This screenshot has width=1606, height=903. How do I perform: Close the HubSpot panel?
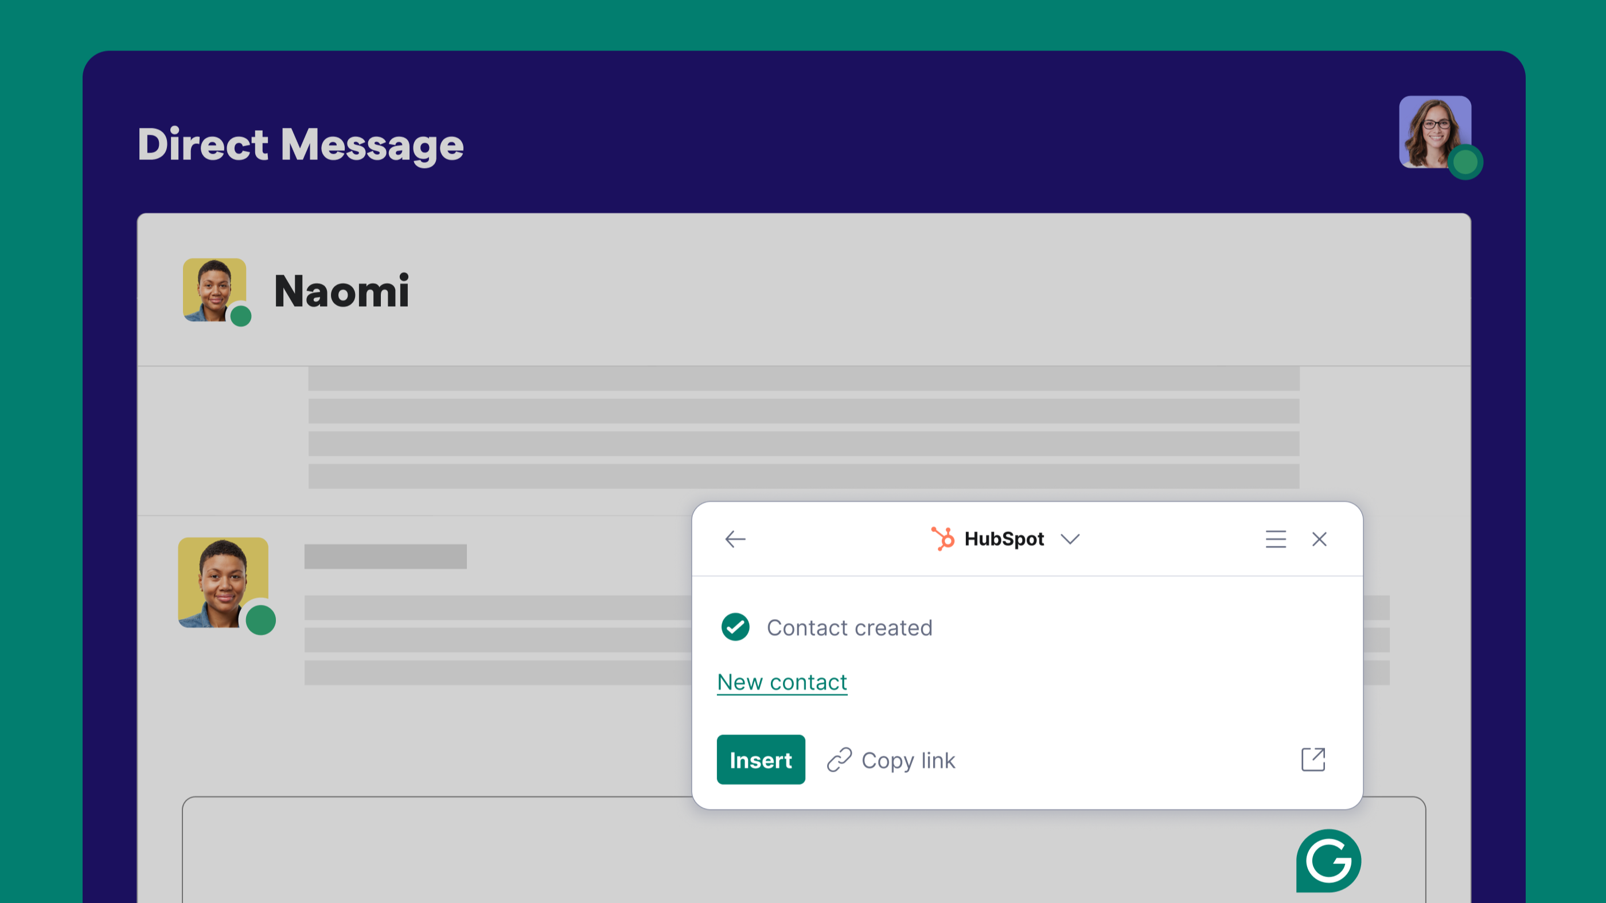click(1319, 539)
